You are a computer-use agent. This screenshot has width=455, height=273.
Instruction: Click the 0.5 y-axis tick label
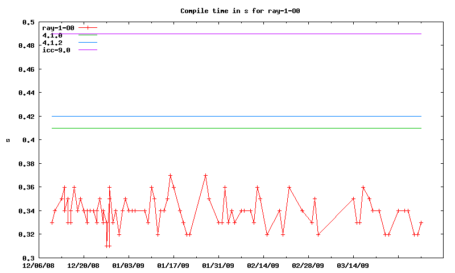28,22
